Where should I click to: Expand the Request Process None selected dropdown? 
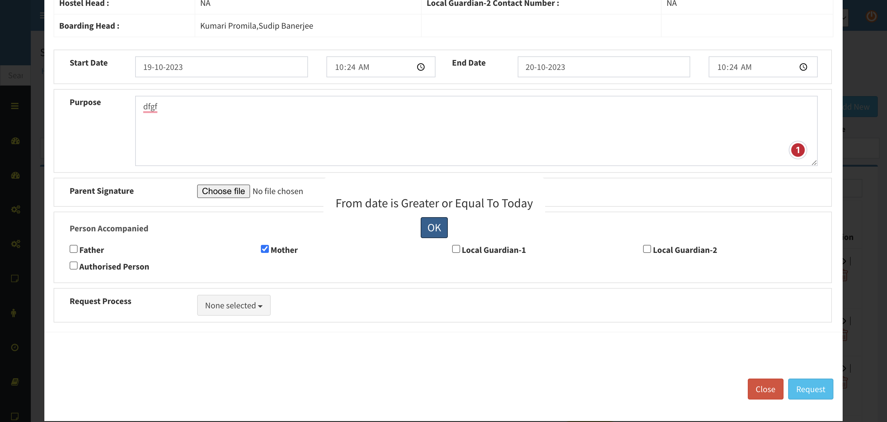pos(233,305)
